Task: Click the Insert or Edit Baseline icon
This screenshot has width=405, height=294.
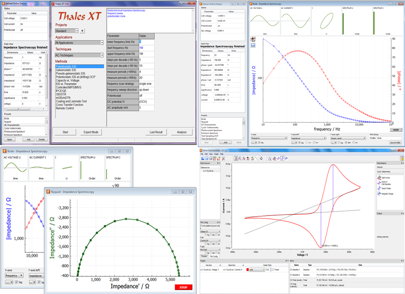Action: click(x=379, y=183)
